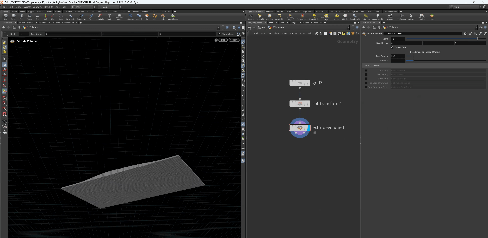Click the Camera shelf tool
The width and height of the screenshot is (488, 238).
[251, 16]
